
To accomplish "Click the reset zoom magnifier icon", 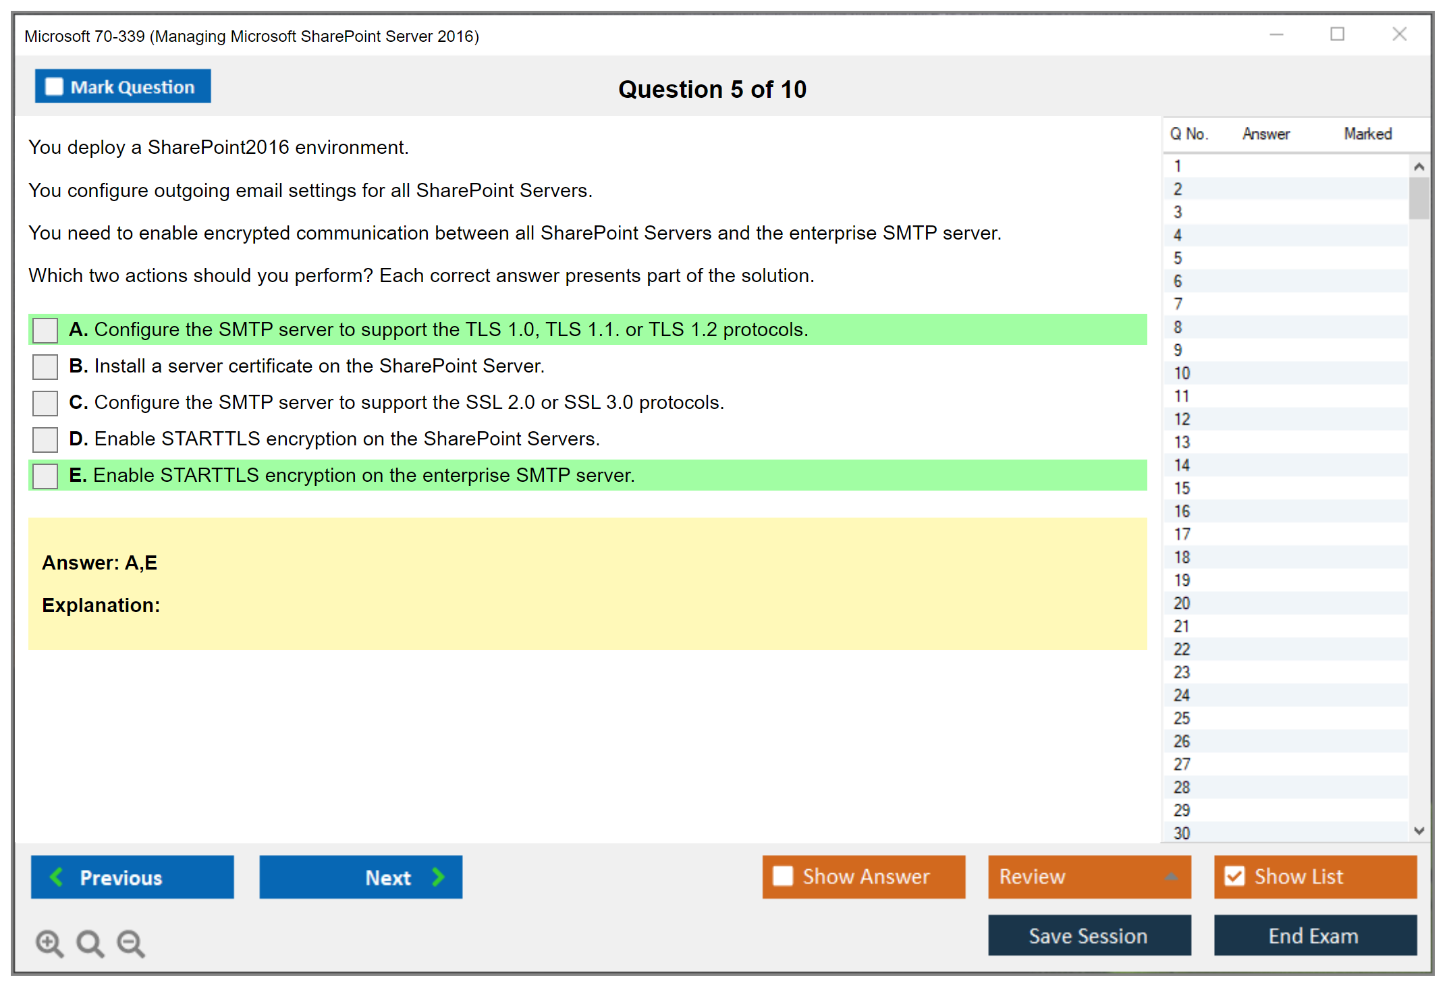I will pos(90,943).
